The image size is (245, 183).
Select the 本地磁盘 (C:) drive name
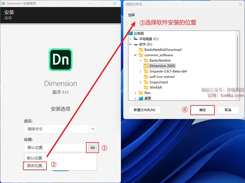[149, 39]
